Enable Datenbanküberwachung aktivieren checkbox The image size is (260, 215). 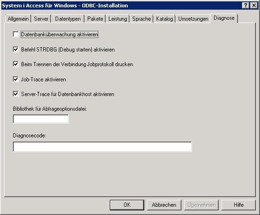pyautogui.click(x=16, y=34)
